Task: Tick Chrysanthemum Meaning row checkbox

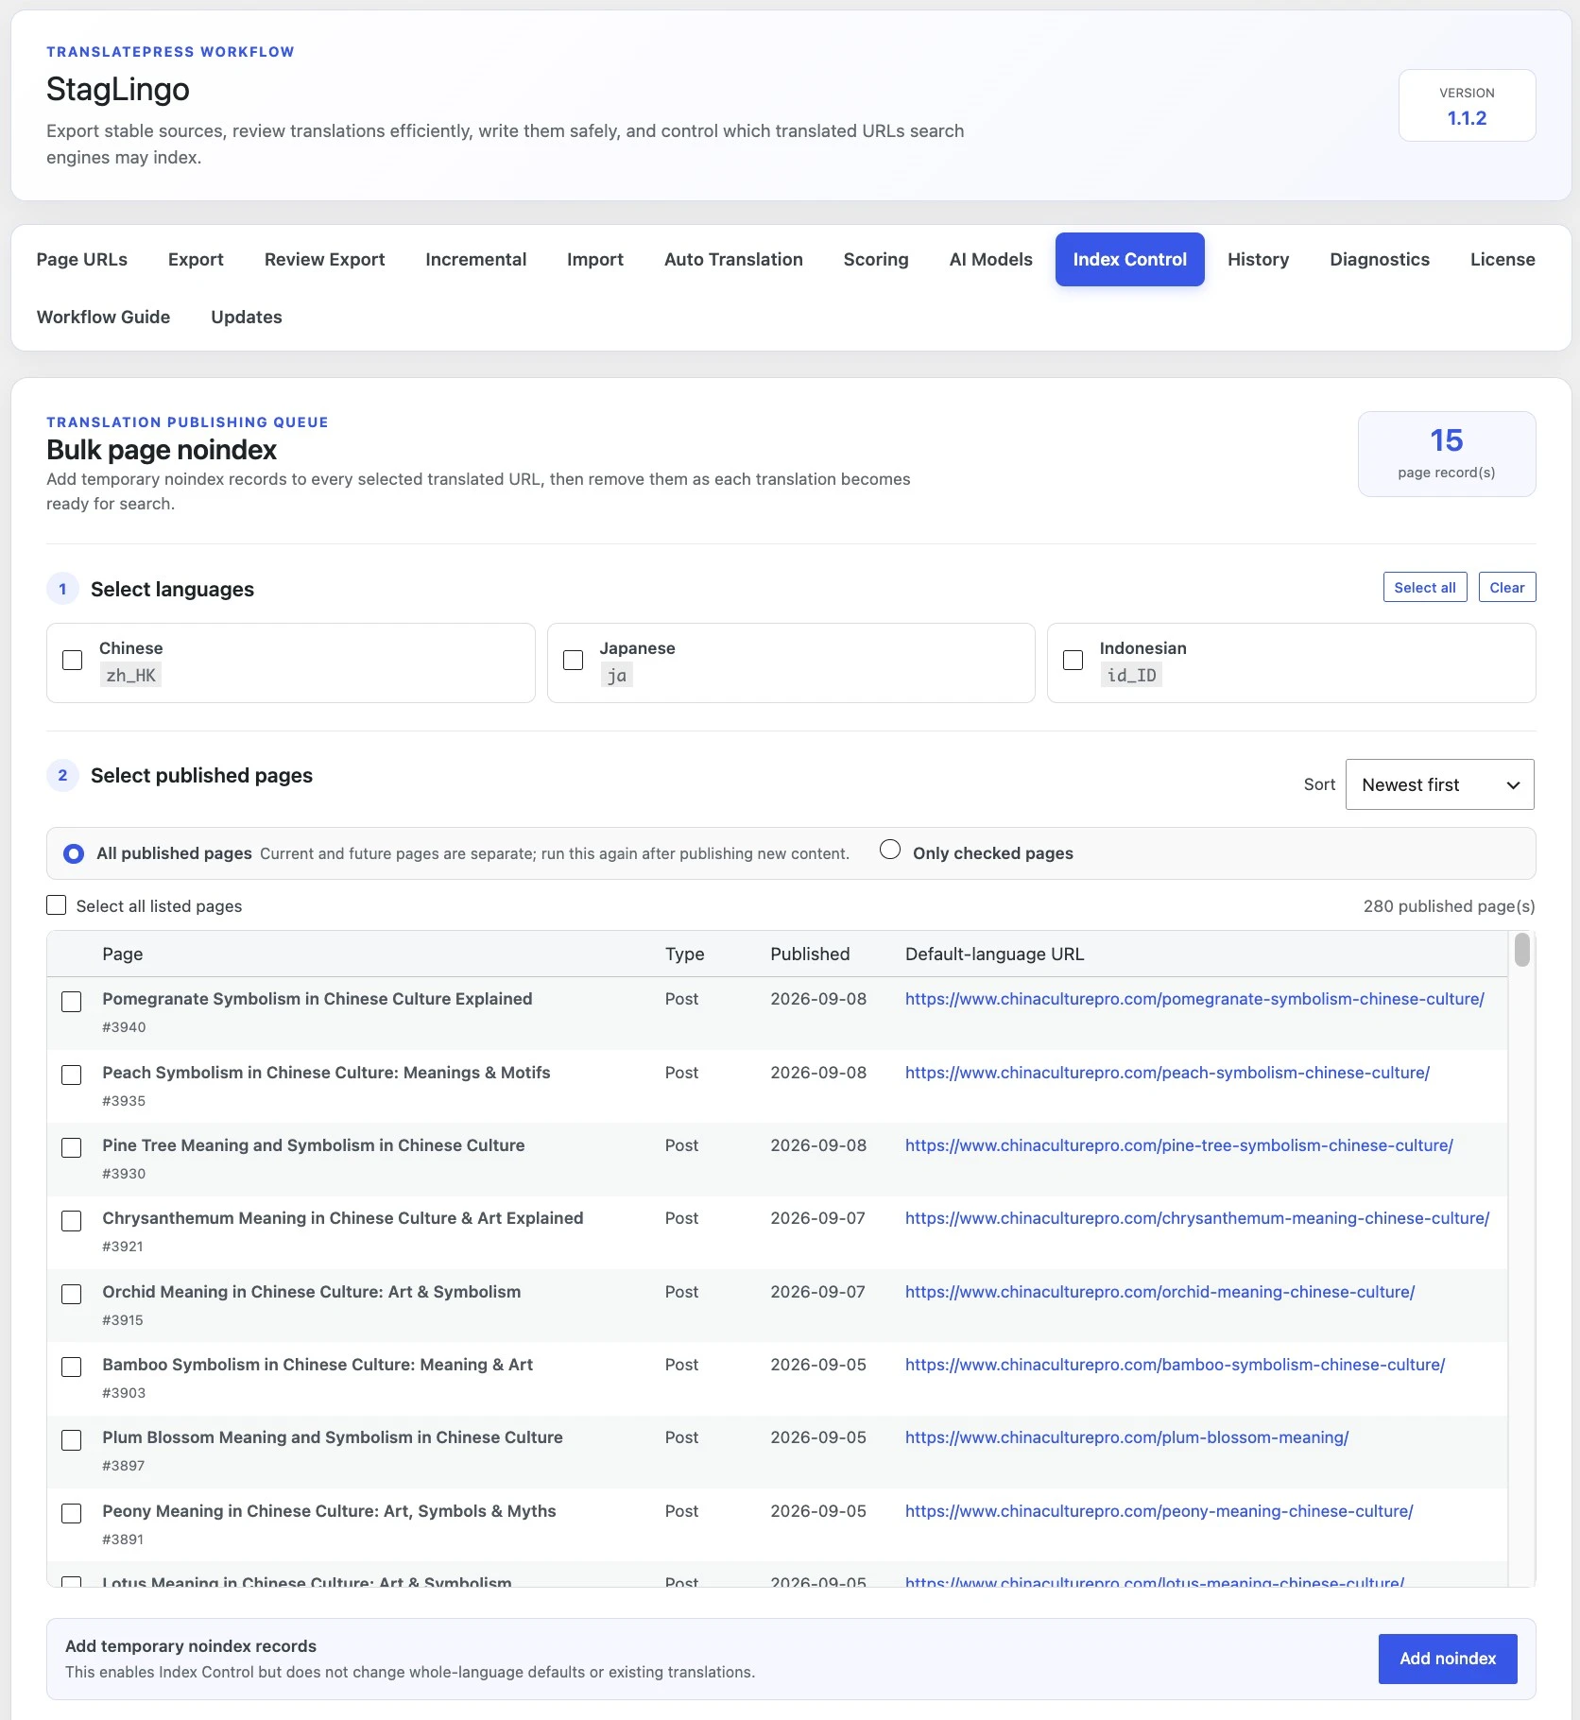Action: pos(72,1221)
